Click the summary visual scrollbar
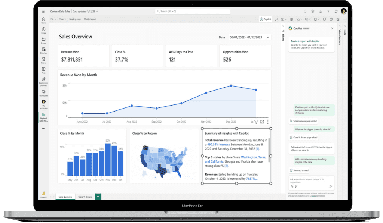Viewport: 383px width, 223px height. coord(269,150)
